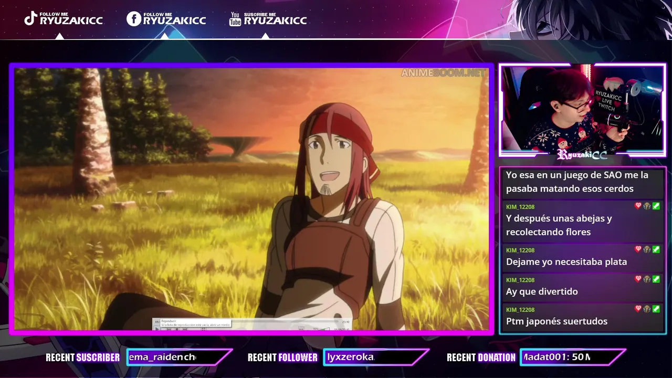Click recent donation entry 'Madat001: 50'
This screenshot has height=378, width=672.
[x=556, y=357]
